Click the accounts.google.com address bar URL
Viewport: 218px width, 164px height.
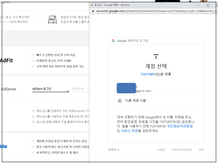pyautogui.click(x=156, y=11)
